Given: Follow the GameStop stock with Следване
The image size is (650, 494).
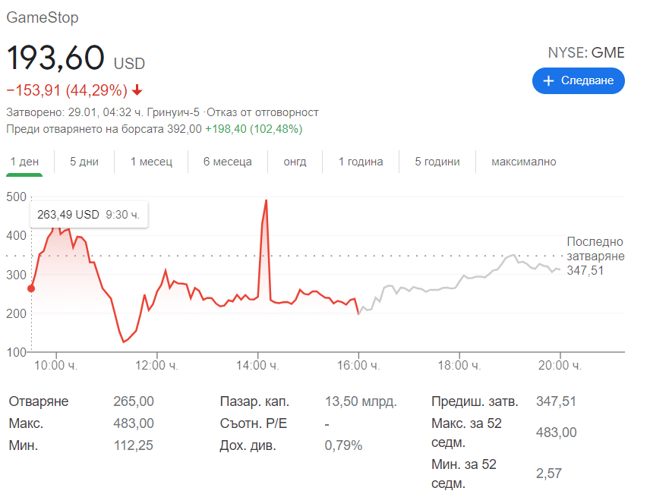Looking at the screenshot, I should 579,80.
